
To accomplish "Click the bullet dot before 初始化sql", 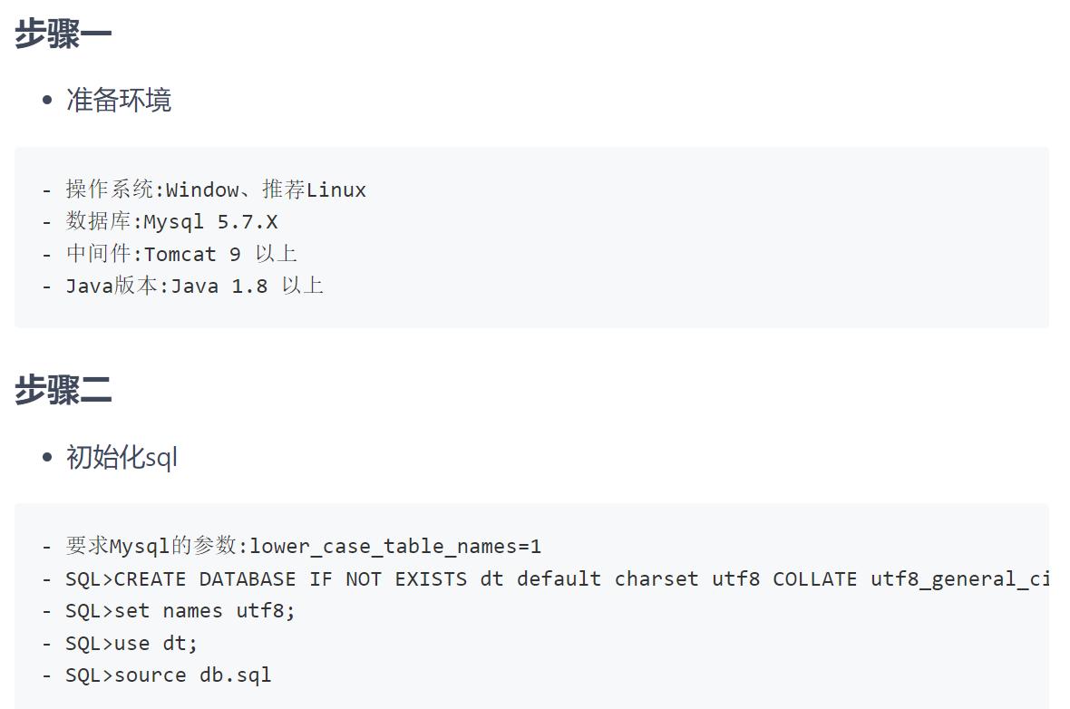I will point(47,458).
